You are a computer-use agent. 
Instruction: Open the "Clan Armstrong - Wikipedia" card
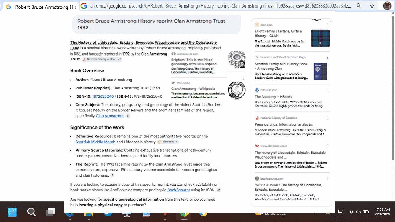(x=193, y=89)
